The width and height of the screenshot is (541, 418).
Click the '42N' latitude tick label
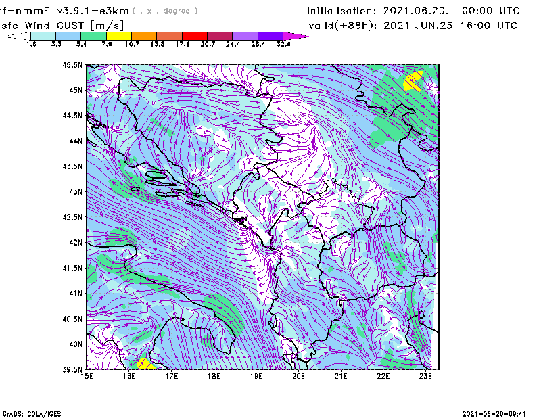[74, 242]
